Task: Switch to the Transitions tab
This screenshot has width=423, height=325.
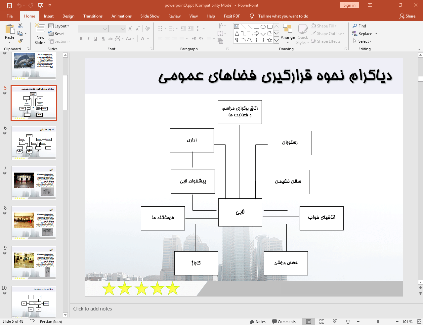Action: point(93,16)
